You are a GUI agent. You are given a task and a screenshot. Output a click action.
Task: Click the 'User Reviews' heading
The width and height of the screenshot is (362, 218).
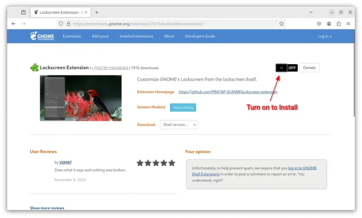click(43, 151)
